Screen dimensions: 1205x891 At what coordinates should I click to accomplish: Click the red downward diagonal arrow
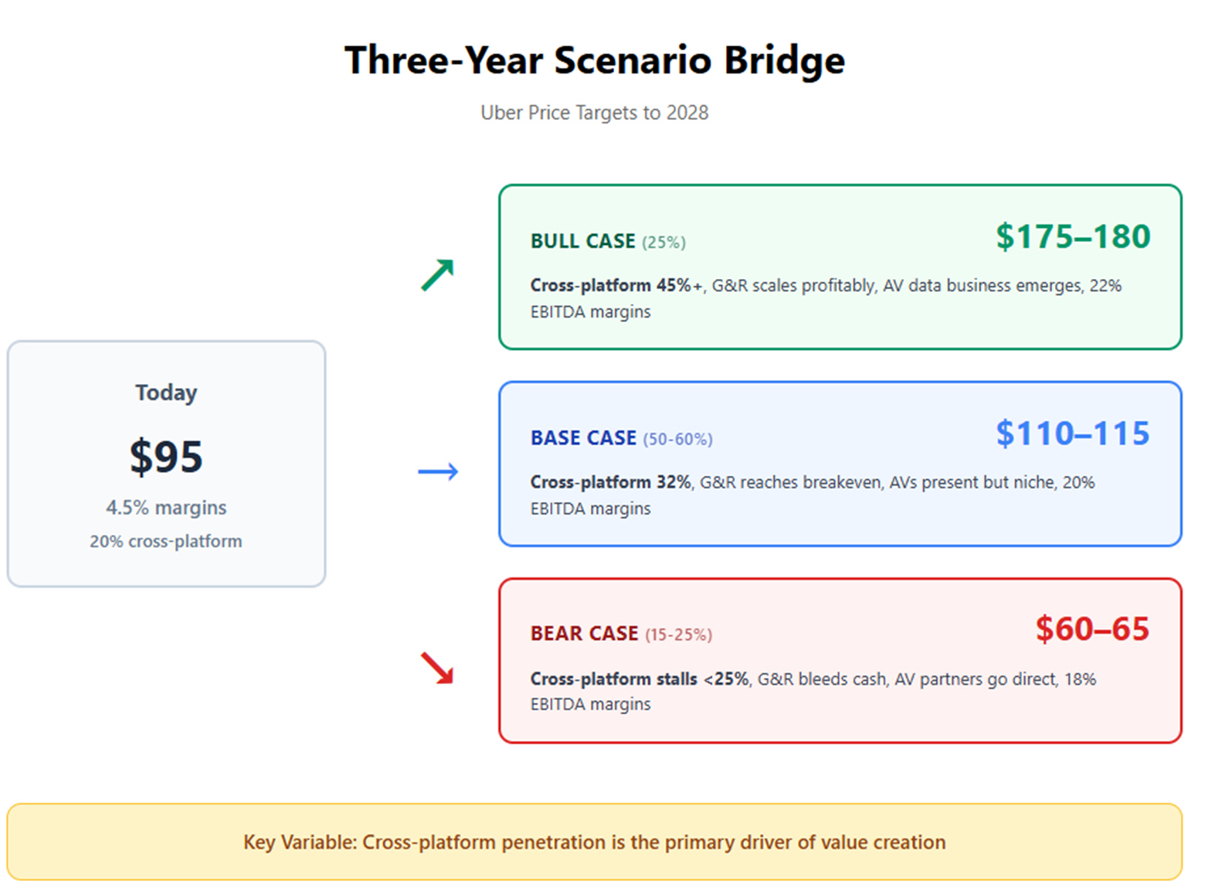(x=437, y=668)
